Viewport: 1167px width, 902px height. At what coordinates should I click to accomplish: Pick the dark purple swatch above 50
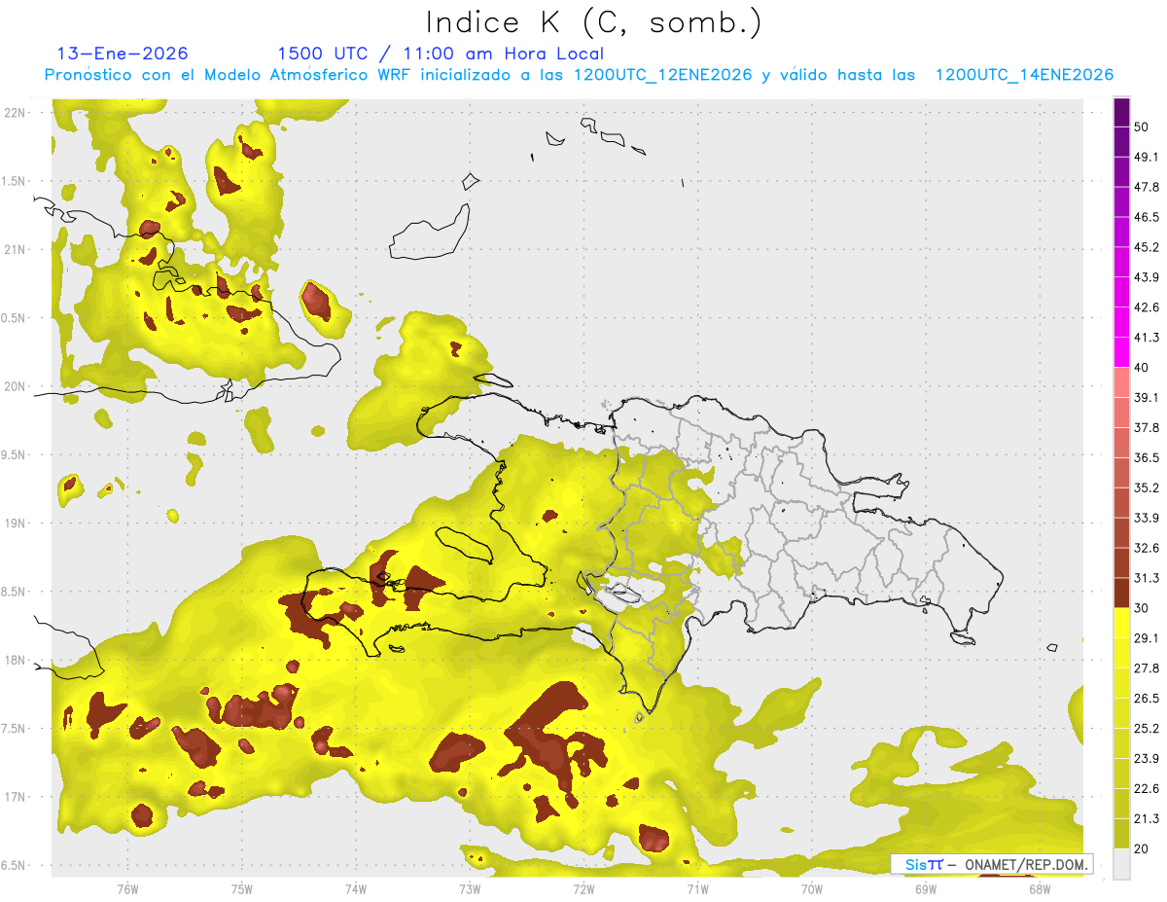[1122, 112]
